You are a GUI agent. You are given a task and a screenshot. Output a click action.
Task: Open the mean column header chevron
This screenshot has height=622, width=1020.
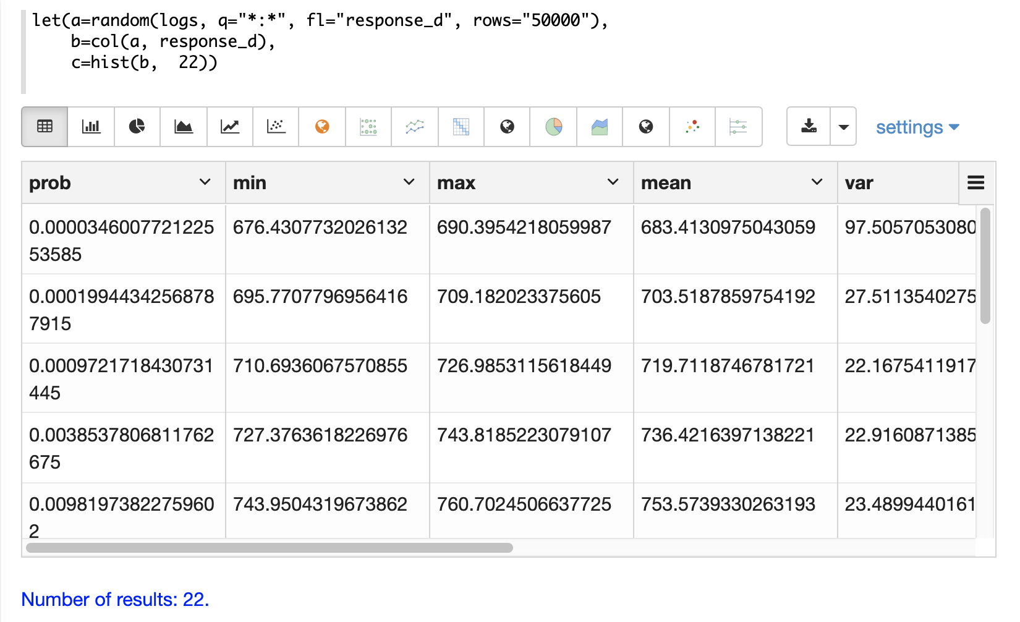point(817,182)
